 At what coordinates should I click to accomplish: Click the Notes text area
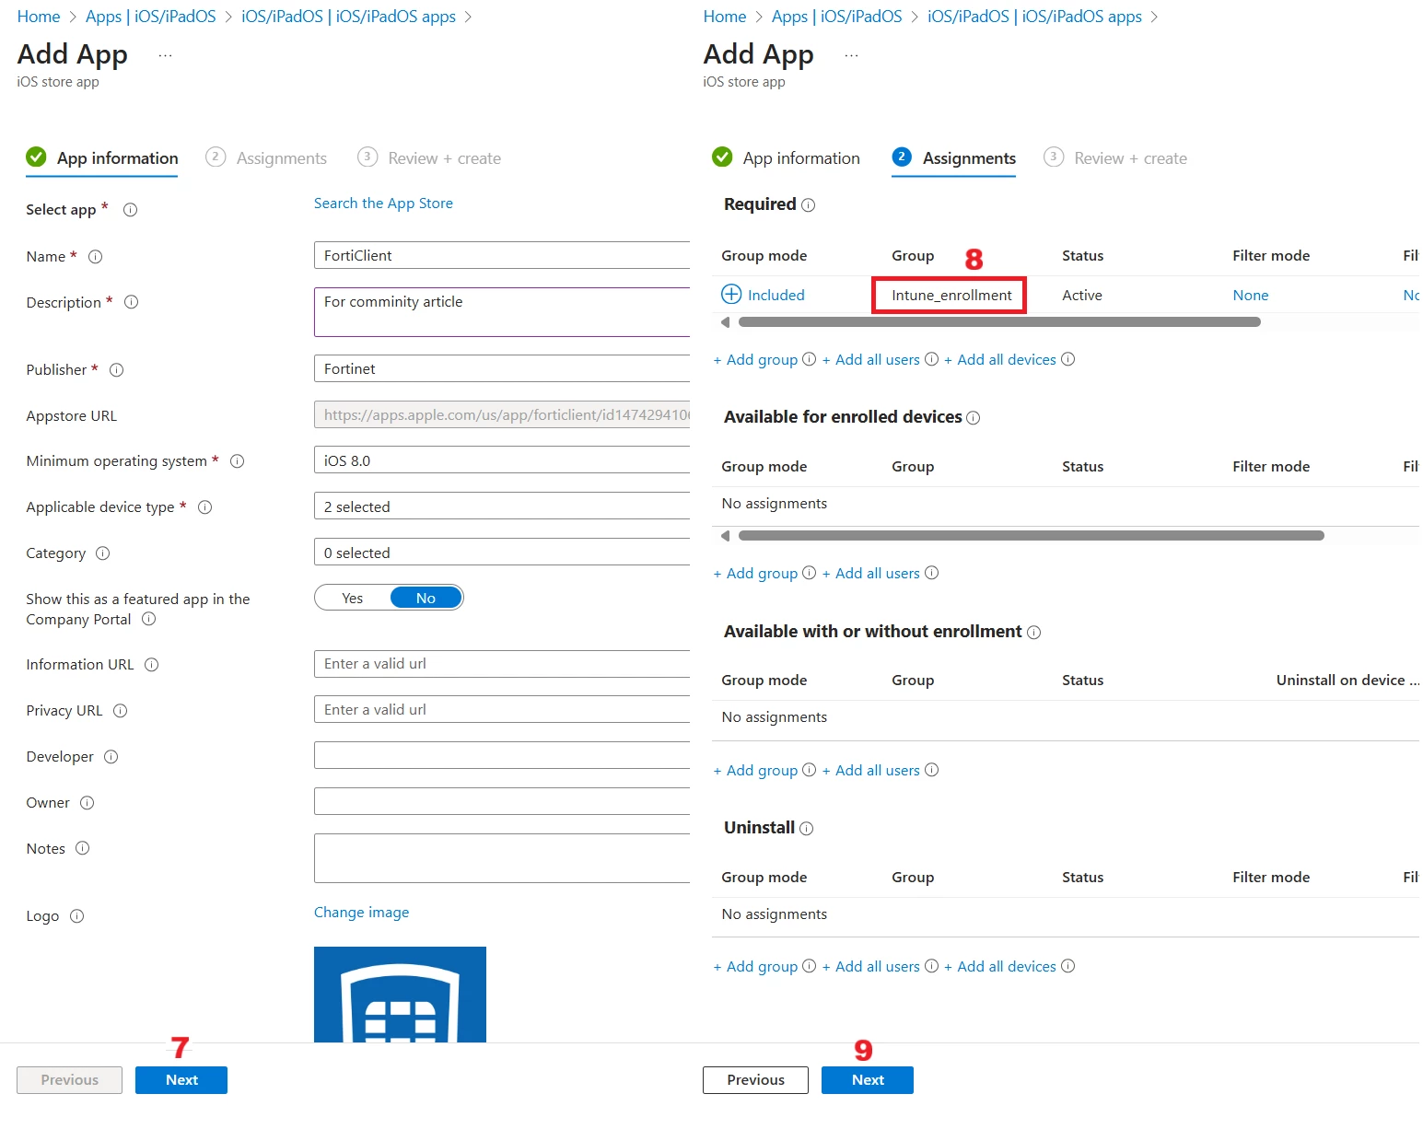[502, 858]
